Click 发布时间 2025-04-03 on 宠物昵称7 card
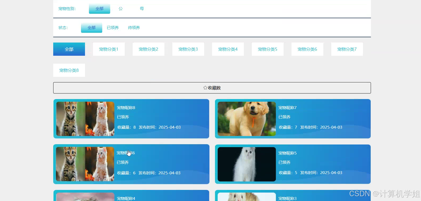The image size is (421, 201). (x=321, y=127)
